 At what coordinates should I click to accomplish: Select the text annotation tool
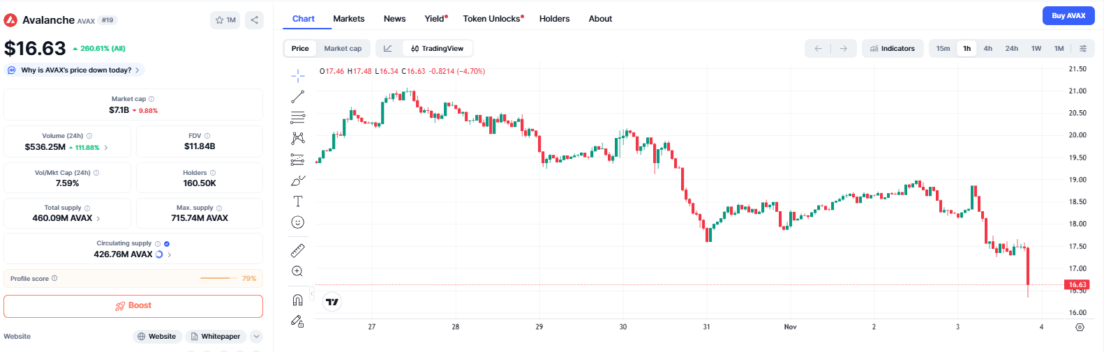click(297, 201)
